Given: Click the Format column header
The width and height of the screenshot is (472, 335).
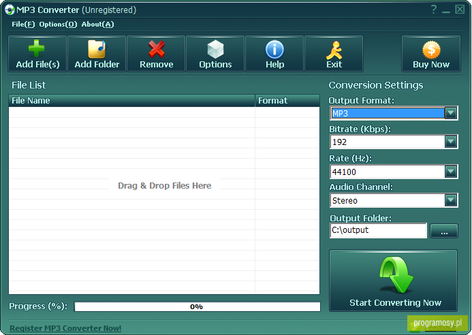Looking at the screenshot, I should tap(287, 101).
